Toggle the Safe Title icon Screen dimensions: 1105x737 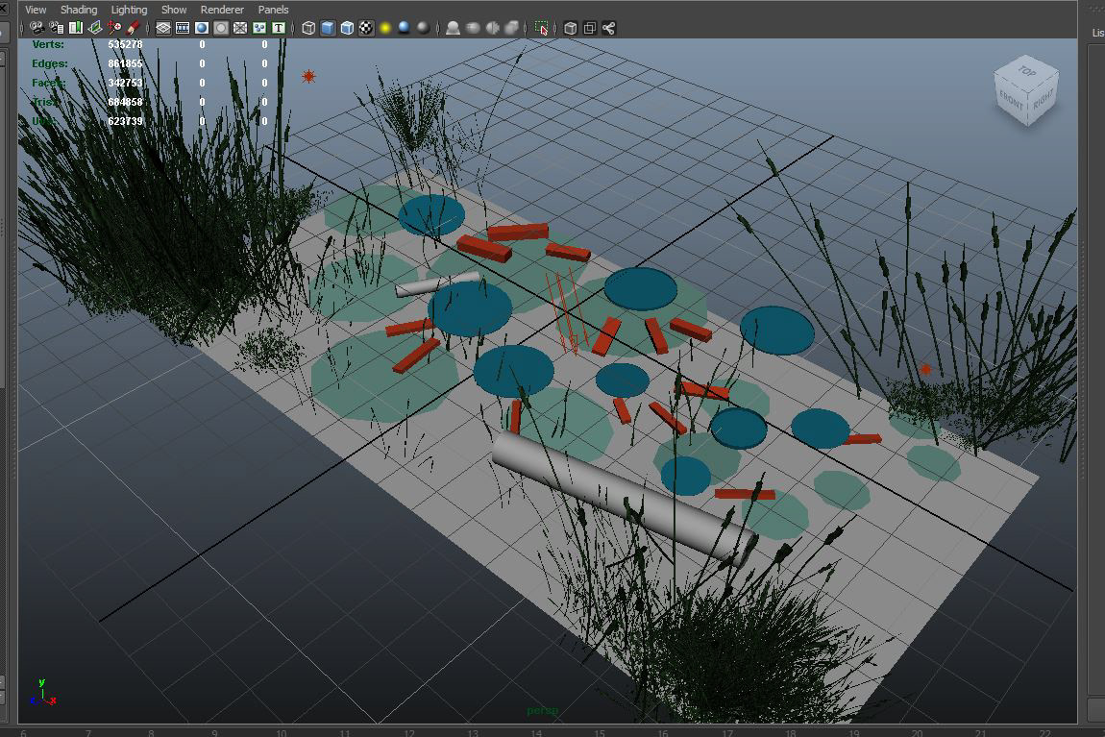[x=279, y=28]
